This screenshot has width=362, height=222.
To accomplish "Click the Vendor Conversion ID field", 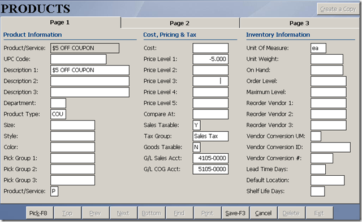I will point(330,147).
